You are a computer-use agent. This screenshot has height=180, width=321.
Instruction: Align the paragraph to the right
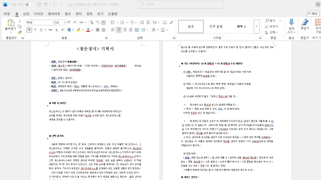pos(125,30)
